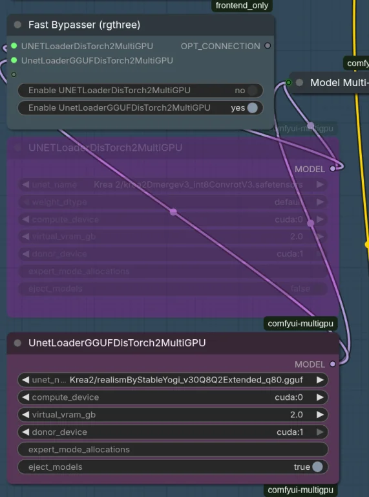Click the UnetLoaderGGUFDisTorch2MultiGPU node title bar
Screen dimensions: 369x497
pyautogui.click(x=173, y=343)
